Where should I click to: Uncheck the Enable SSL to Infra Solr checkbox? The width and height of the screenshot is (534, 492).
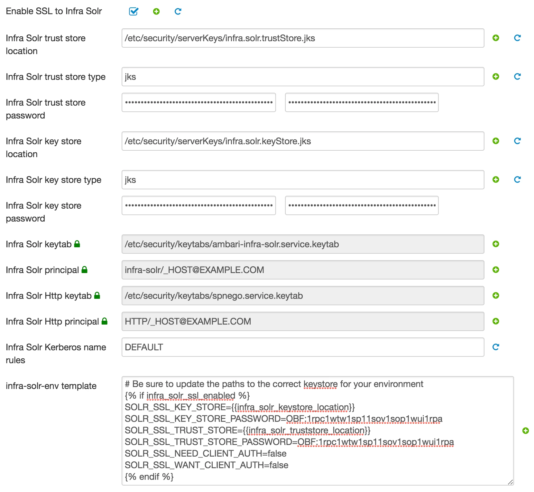point(133,12)
